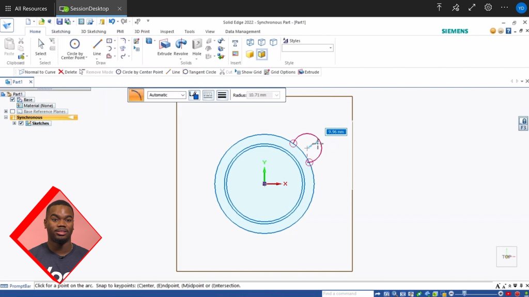
Task: Select the Hole tool in Solids group
Action: click(197, 47)
